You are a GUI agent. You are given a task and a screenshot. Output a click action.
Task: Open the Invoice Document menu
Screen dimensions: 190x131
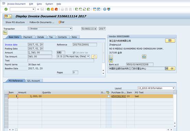(16, 4)
